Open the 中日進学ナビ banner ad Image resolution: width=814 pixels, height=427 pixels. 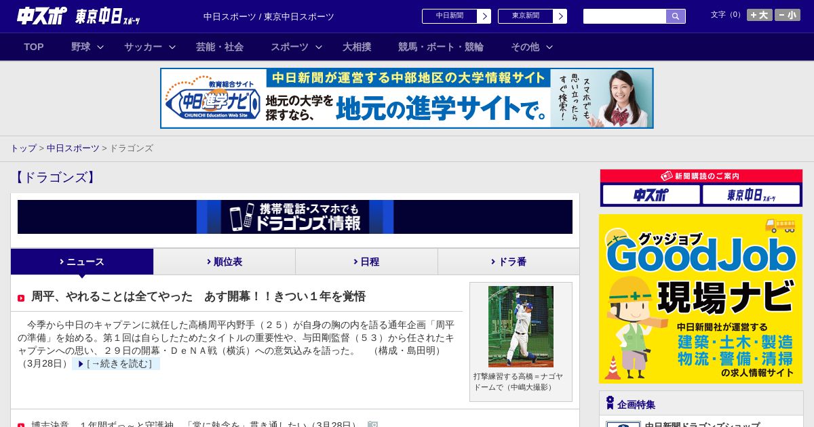(407, 98)
